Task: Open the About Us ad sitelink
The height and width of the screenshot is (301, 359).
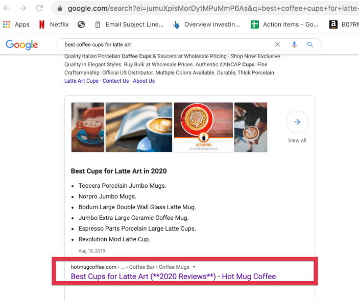Action: pos(144,81)
